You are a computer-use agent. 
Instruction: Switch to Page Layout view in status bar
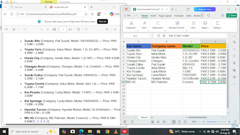pos(179,122)
